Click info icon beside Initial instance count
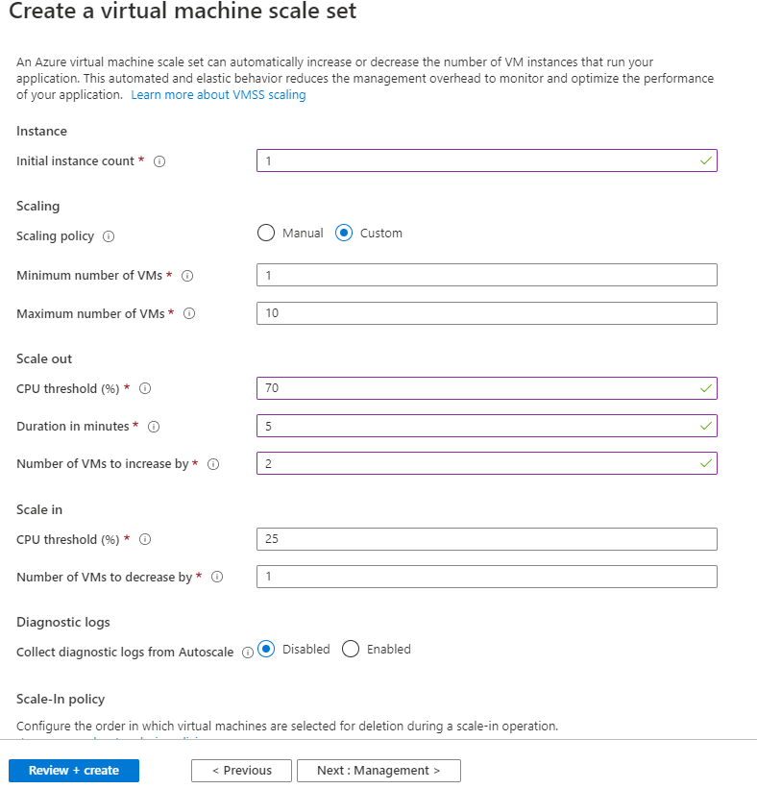 [159, 161]
